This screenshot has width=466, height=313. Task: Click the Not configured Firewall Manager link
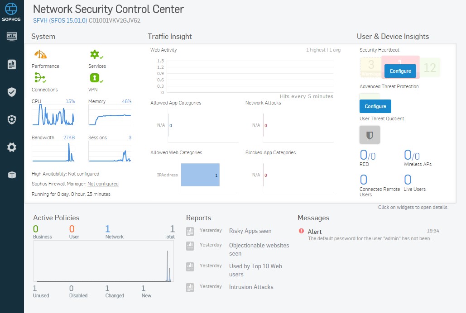[104, 184]
